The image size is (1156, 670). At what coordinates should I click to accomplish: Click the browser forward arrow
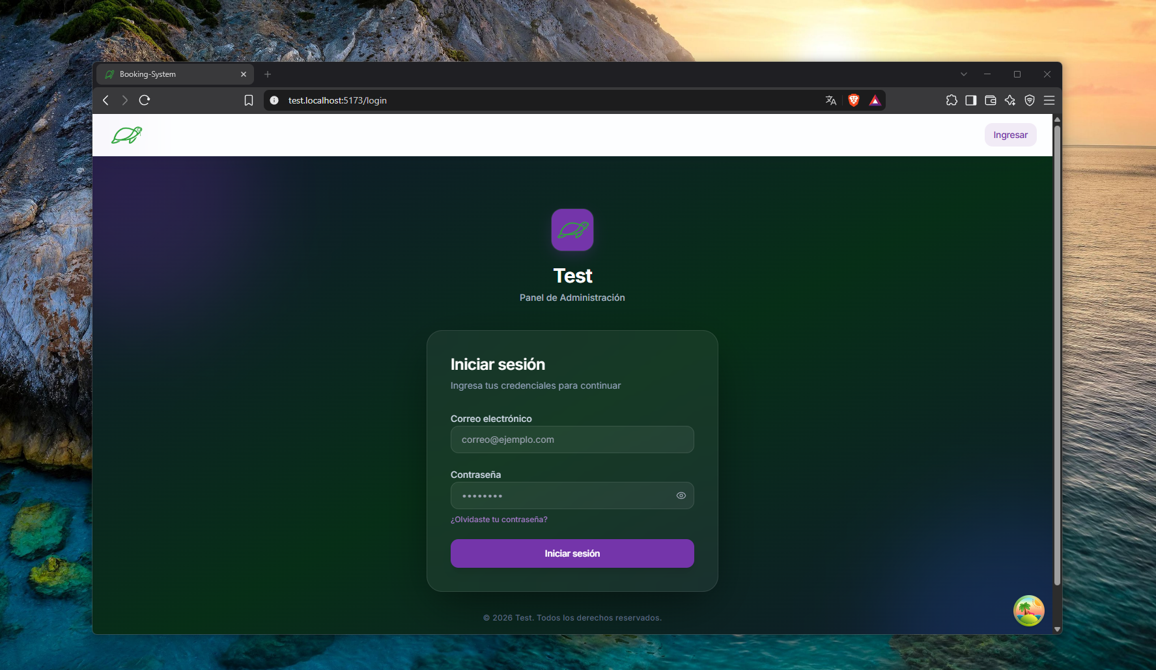[x=124, y=100]
